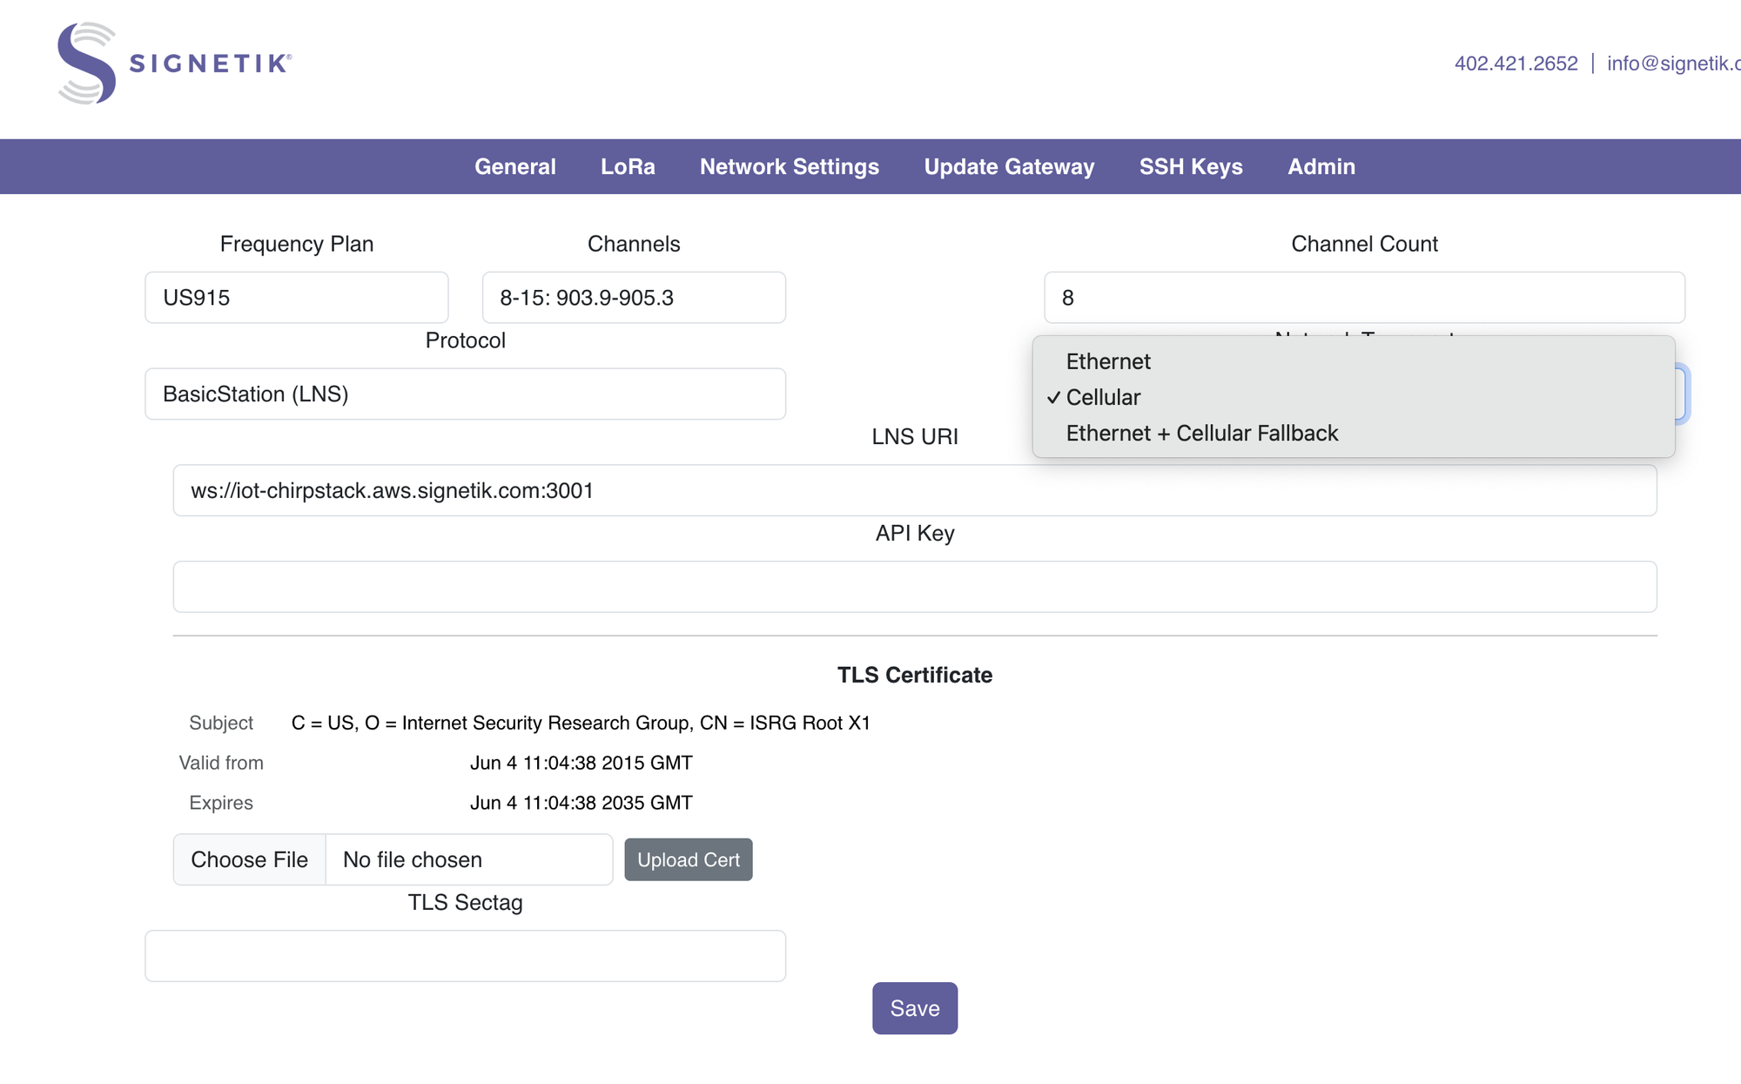Click the TLS Certificate heading
Screen dimensions: 1741x1084
click(915, 675)
